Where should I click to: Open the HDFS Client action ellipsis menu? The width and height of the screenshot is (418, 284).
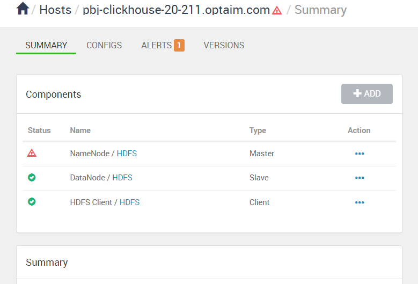360,202
